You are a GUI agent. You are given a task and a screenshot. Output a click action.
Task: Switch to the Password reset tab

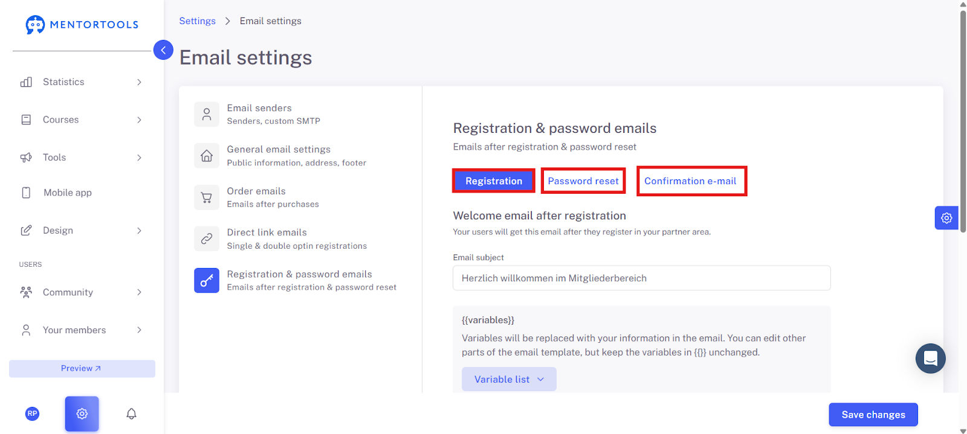click(x=583, y=181)
